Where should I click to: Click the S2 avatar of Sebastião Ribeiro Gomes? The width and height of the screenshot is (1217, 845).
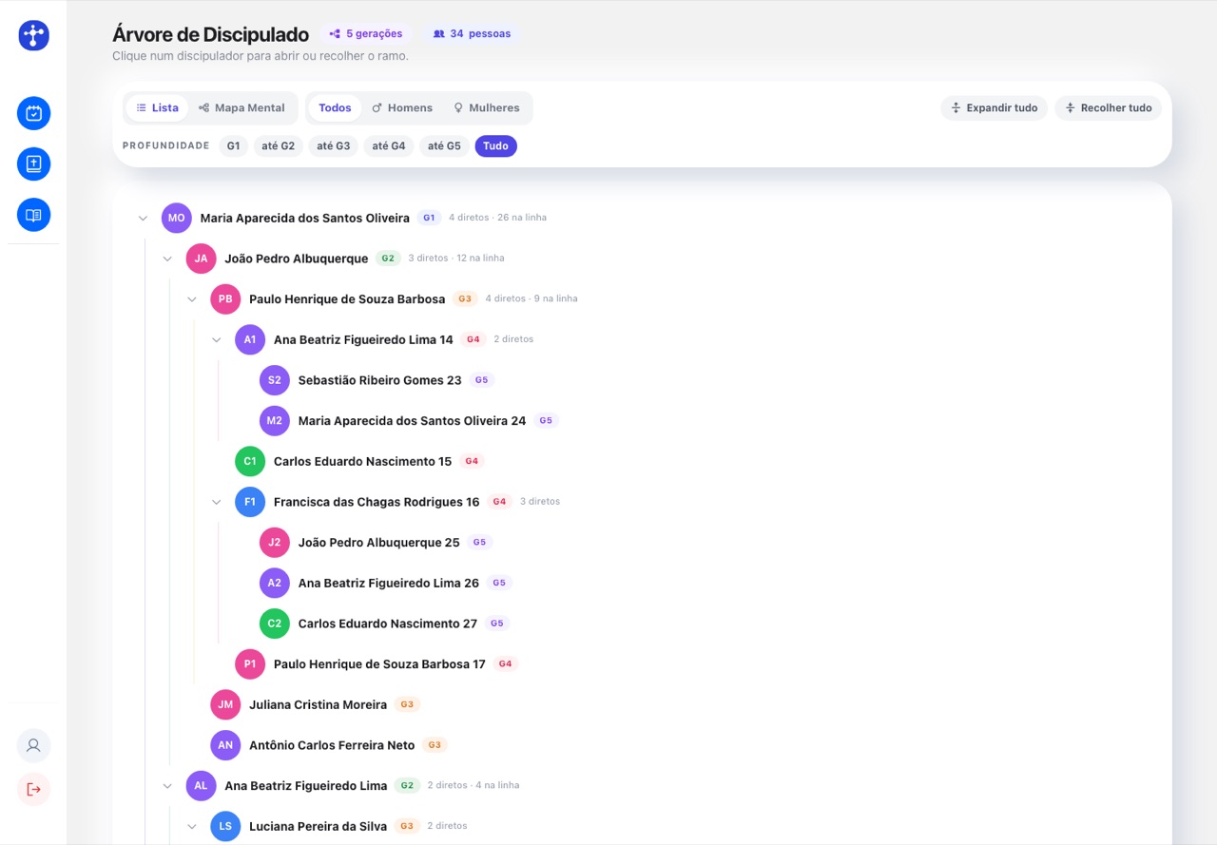pyautogui.click(x=275, y=380)
